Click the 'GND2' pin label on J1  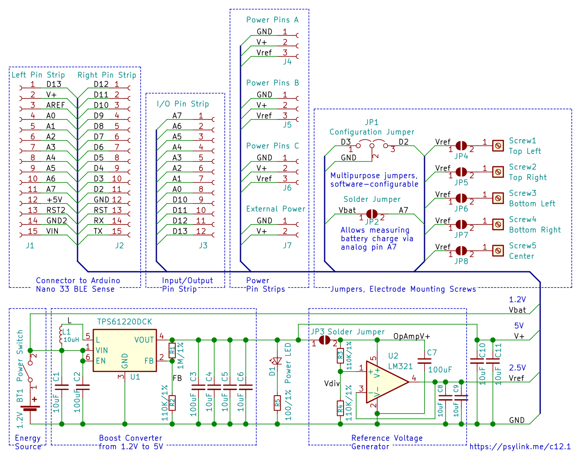(x=57, y=221)
